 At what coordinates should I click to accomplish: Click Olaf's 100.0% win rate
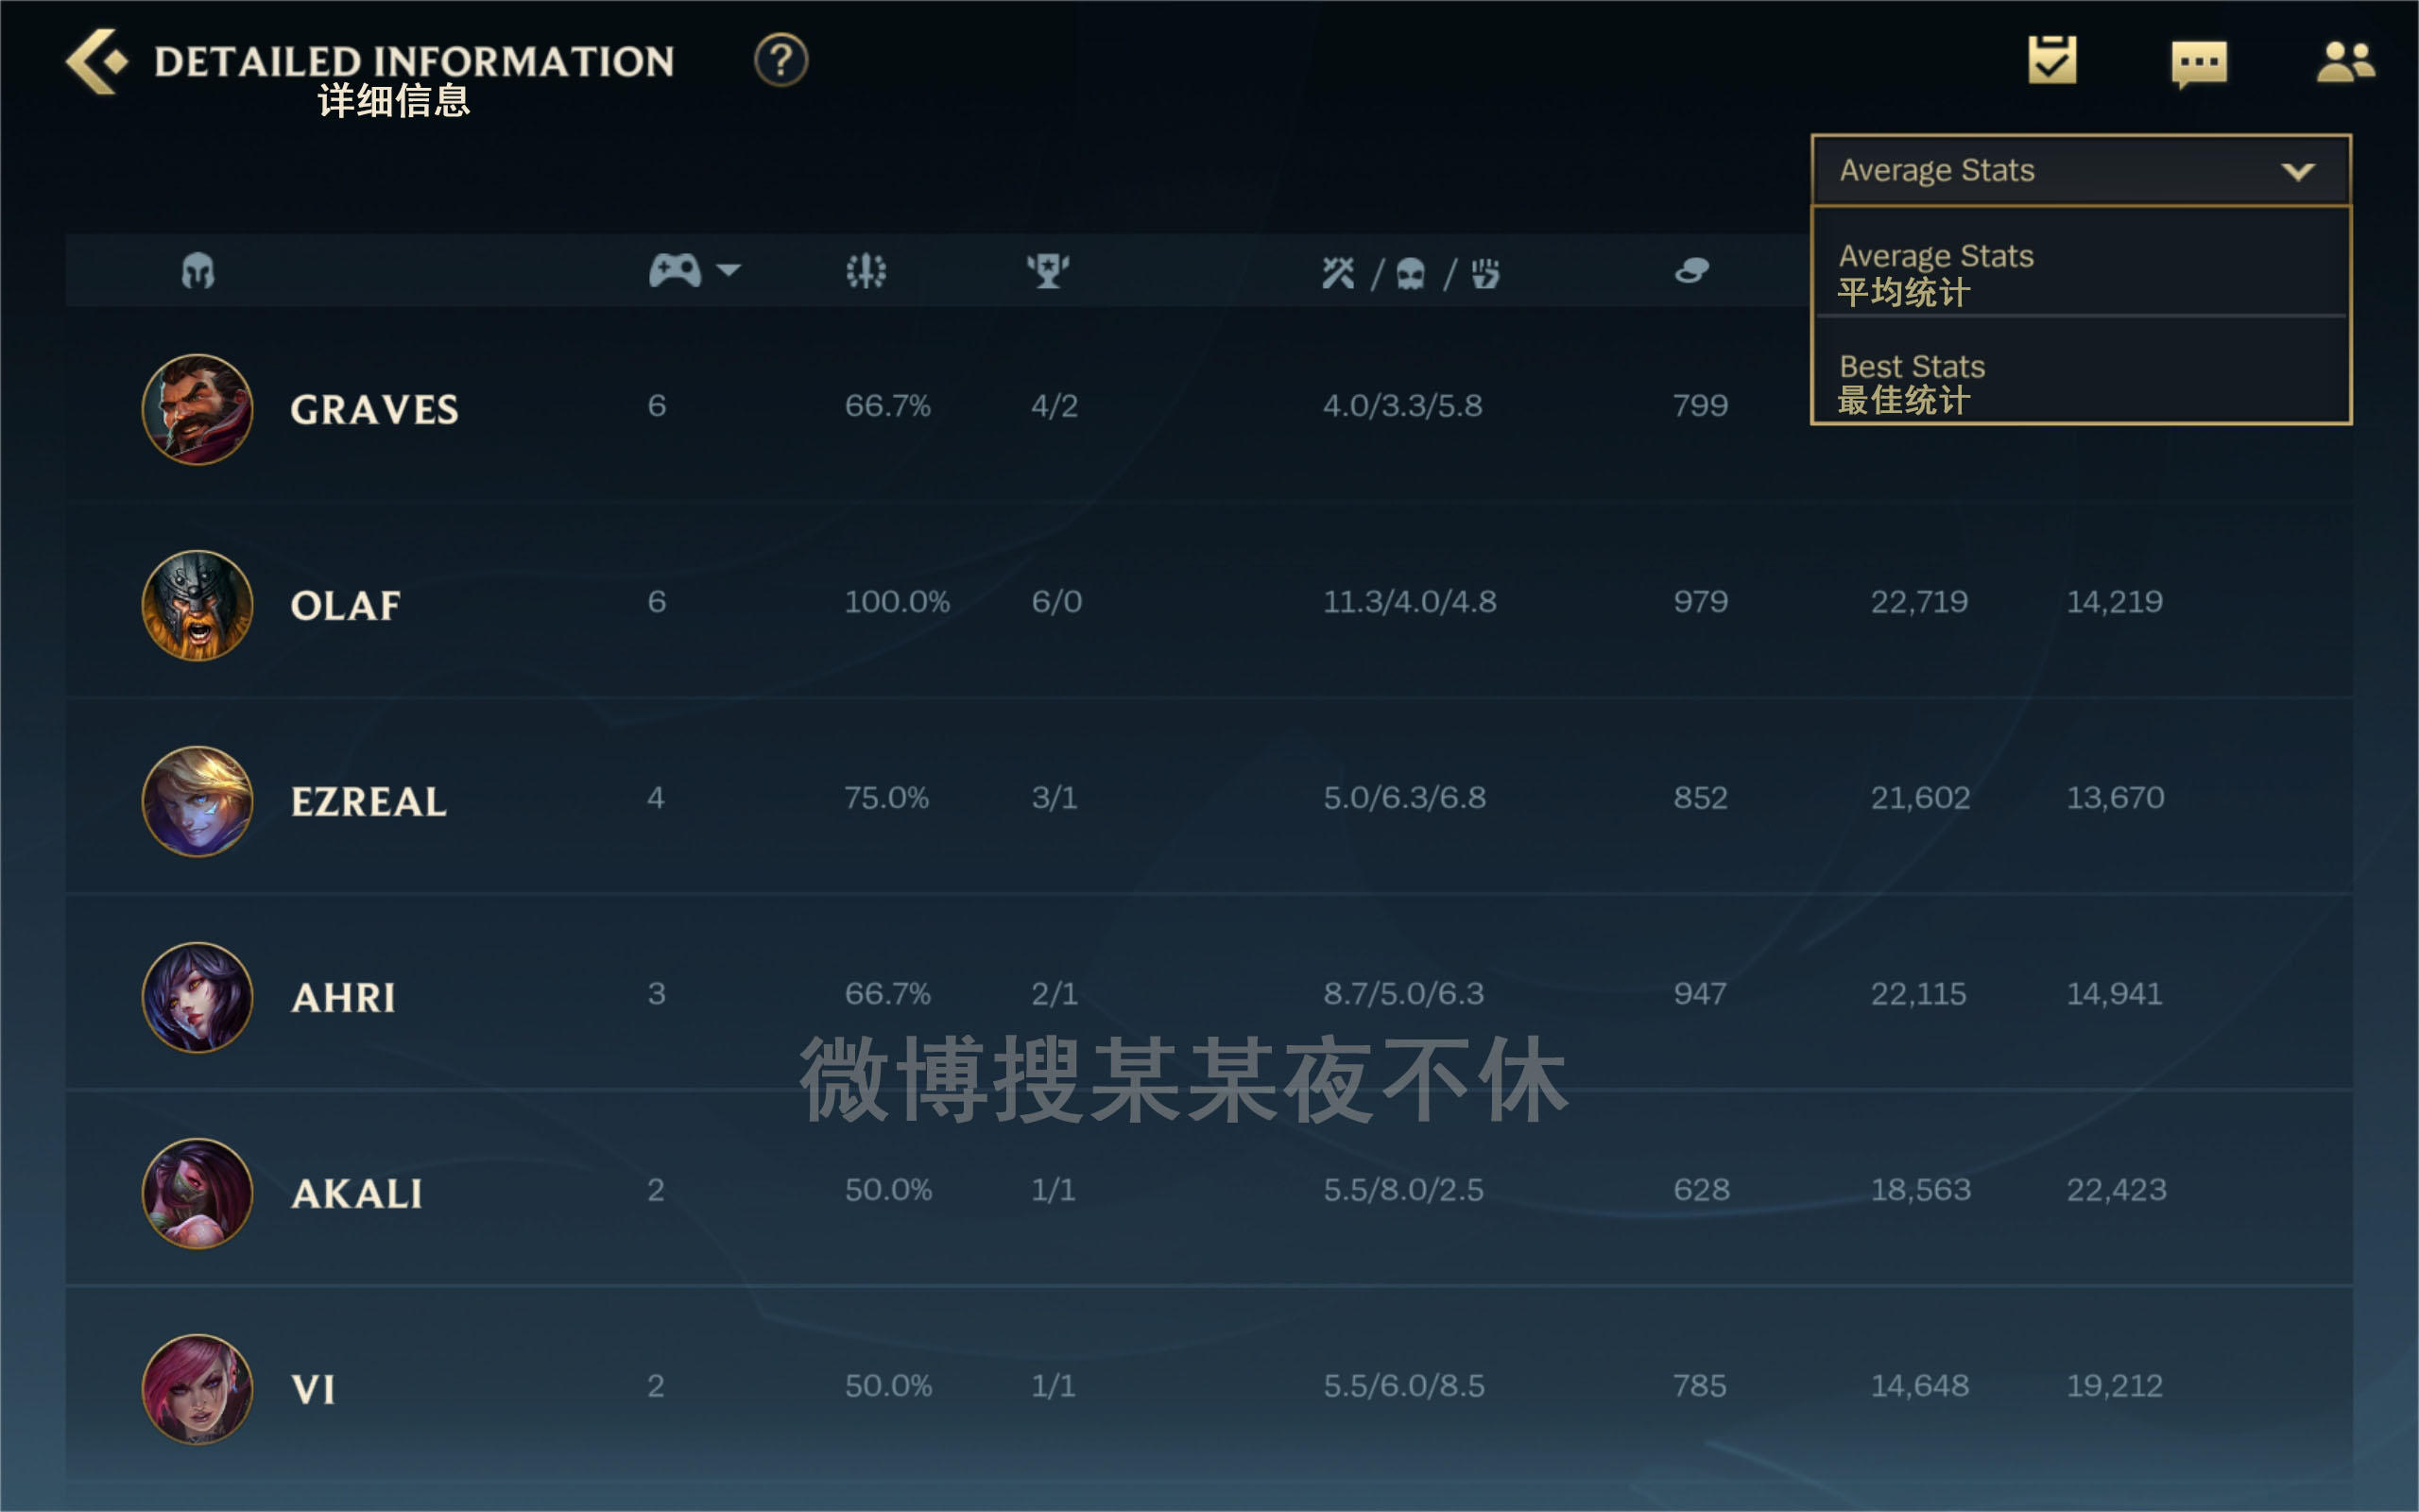[x=897, y=601]
